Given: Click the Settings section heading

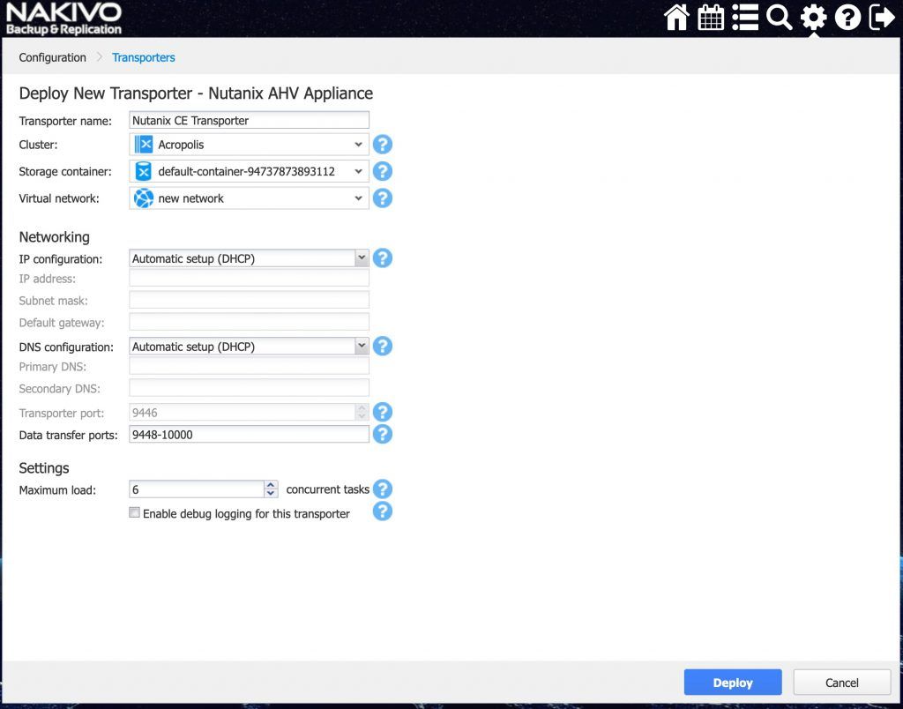Looking at the screenshot, I should pyautogui.click(x=44, y=467).
